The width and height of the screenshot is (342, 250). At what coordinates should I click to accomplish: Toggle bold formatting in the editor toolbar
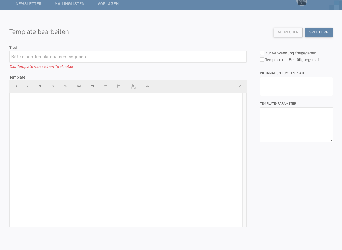[16, 86]
